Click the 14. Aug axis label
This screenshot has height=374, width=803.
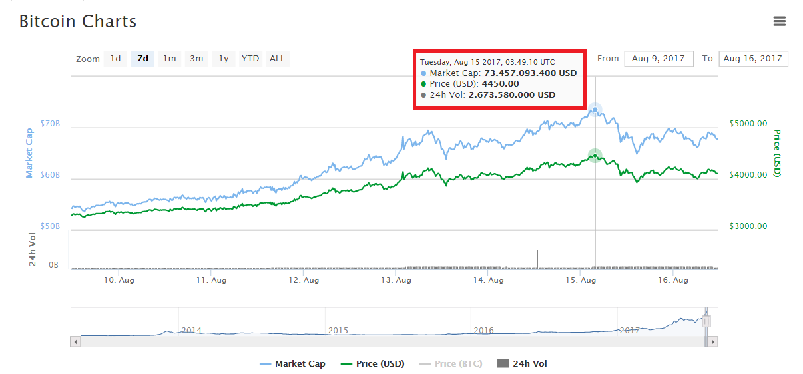(489, 280)
